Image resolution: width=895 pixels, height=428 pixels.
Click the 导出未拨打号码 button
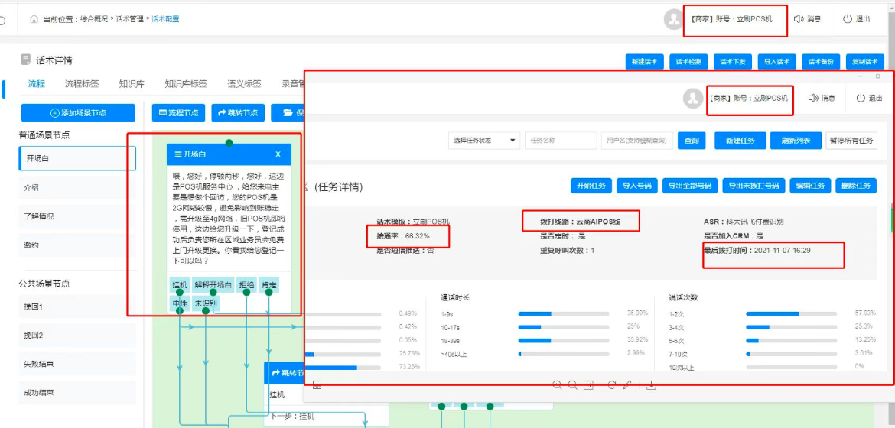[x=753, y=186]
